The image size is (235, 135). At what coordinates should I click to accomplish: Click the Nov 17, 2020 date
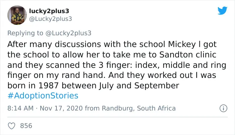click(x=61, y=108)
